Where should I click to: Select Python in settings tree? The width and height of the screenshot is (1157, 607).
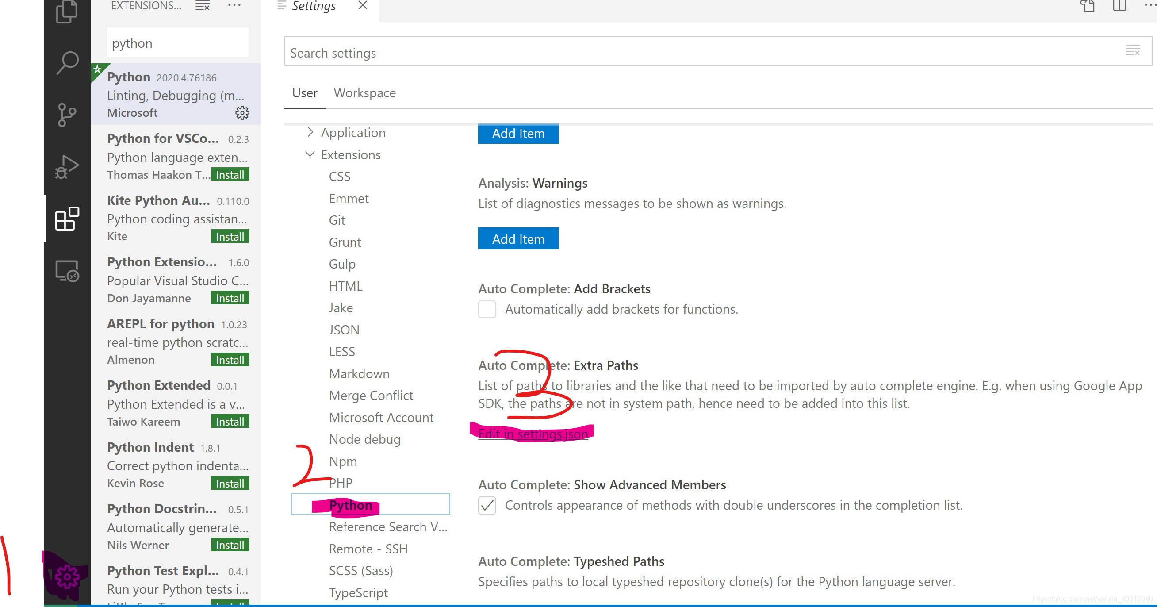pos(370,504)
